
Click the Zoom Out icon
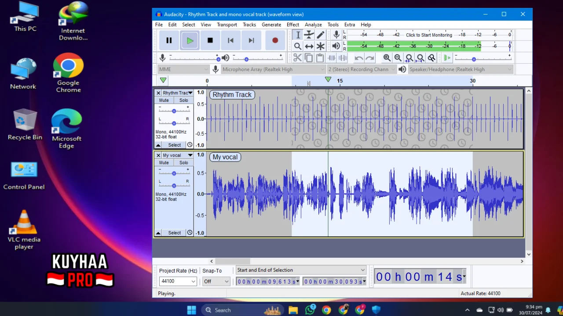pos(398,58)
